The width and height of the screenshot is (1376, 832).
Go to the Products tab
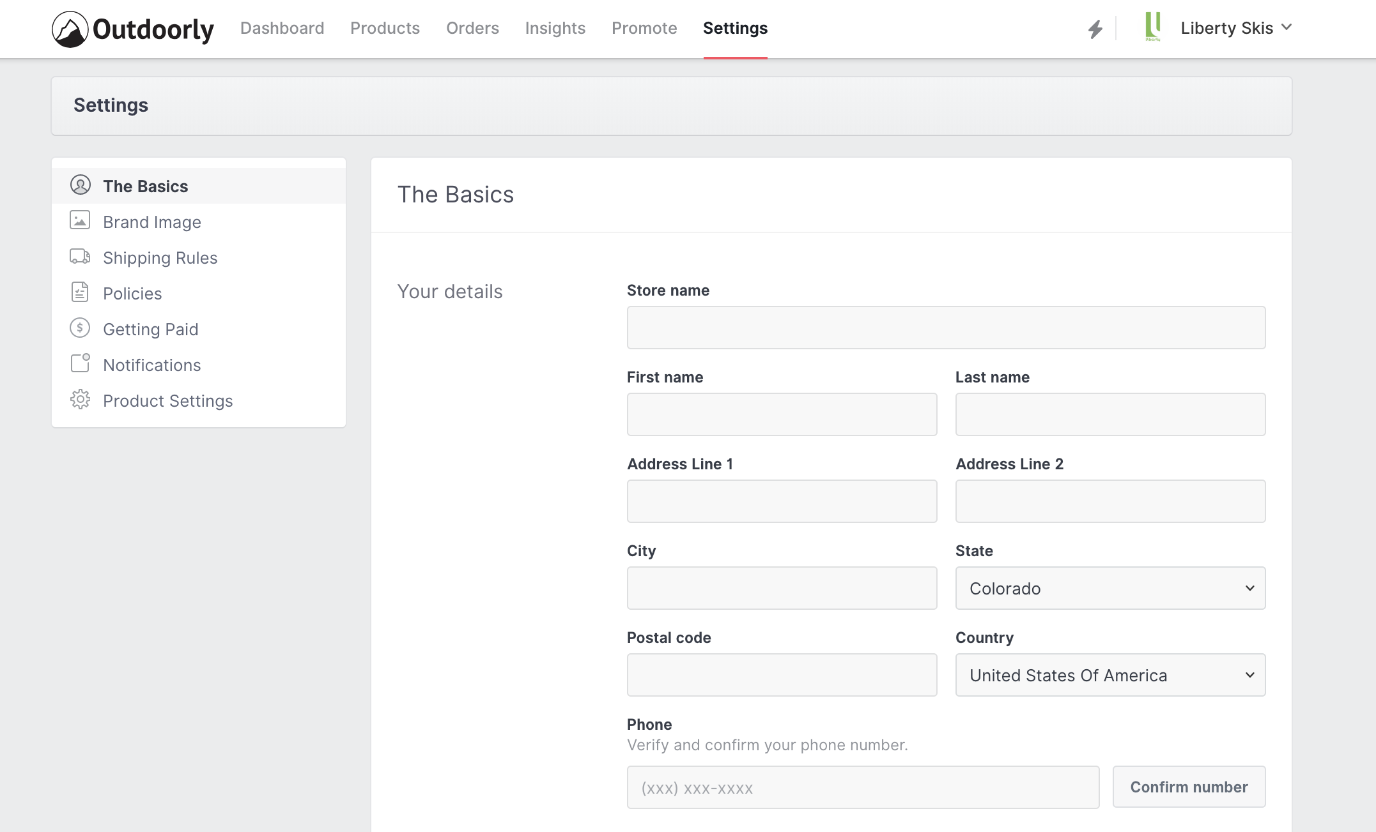click(385, 28)
